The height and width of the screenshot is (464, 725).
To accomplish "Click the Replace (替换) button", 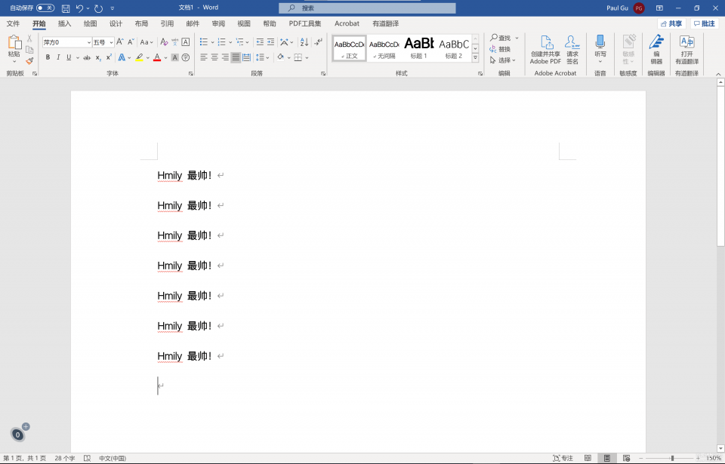I will [500, 49].
